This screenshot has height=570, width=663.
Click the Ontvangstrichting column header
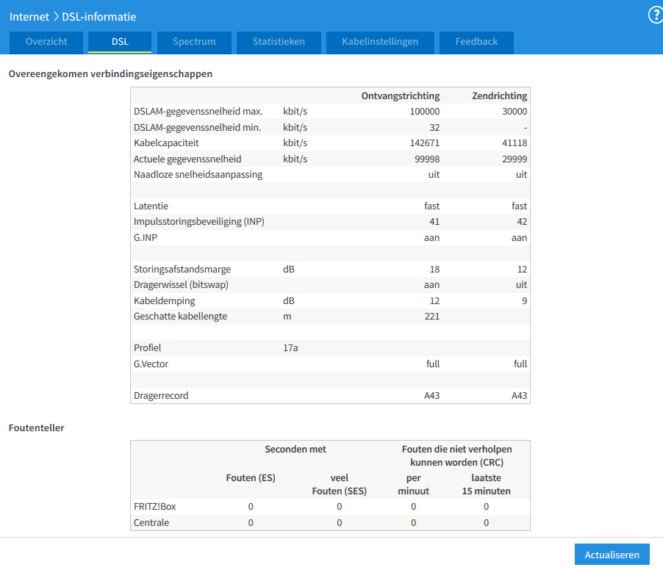pyautogui.click(x=400, y=95)
